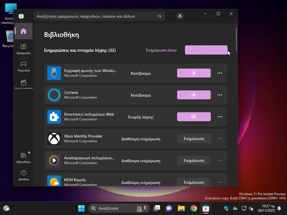Go to the Store home page icon

point(24,31)
